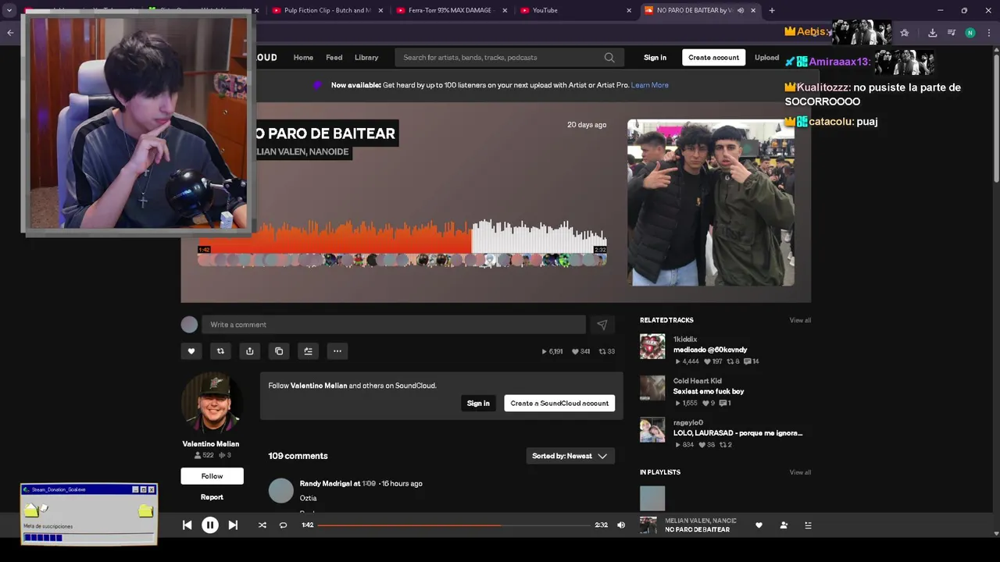Open the track artwork photo of two men
The width and height of the screenshot is (1000, 562).
click(x=711, y=203)
